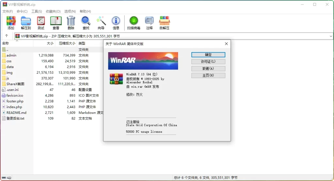Click the packed size value 734,399
The height and width of the screenshot is (181, 334).
pos(69,55)
